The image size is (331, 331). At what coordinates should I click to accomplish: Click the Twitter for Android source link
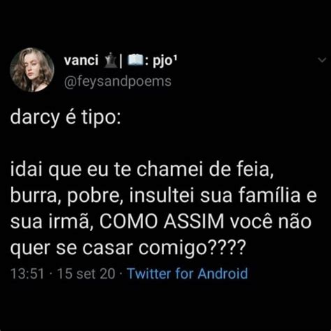(x=188, y=274)
